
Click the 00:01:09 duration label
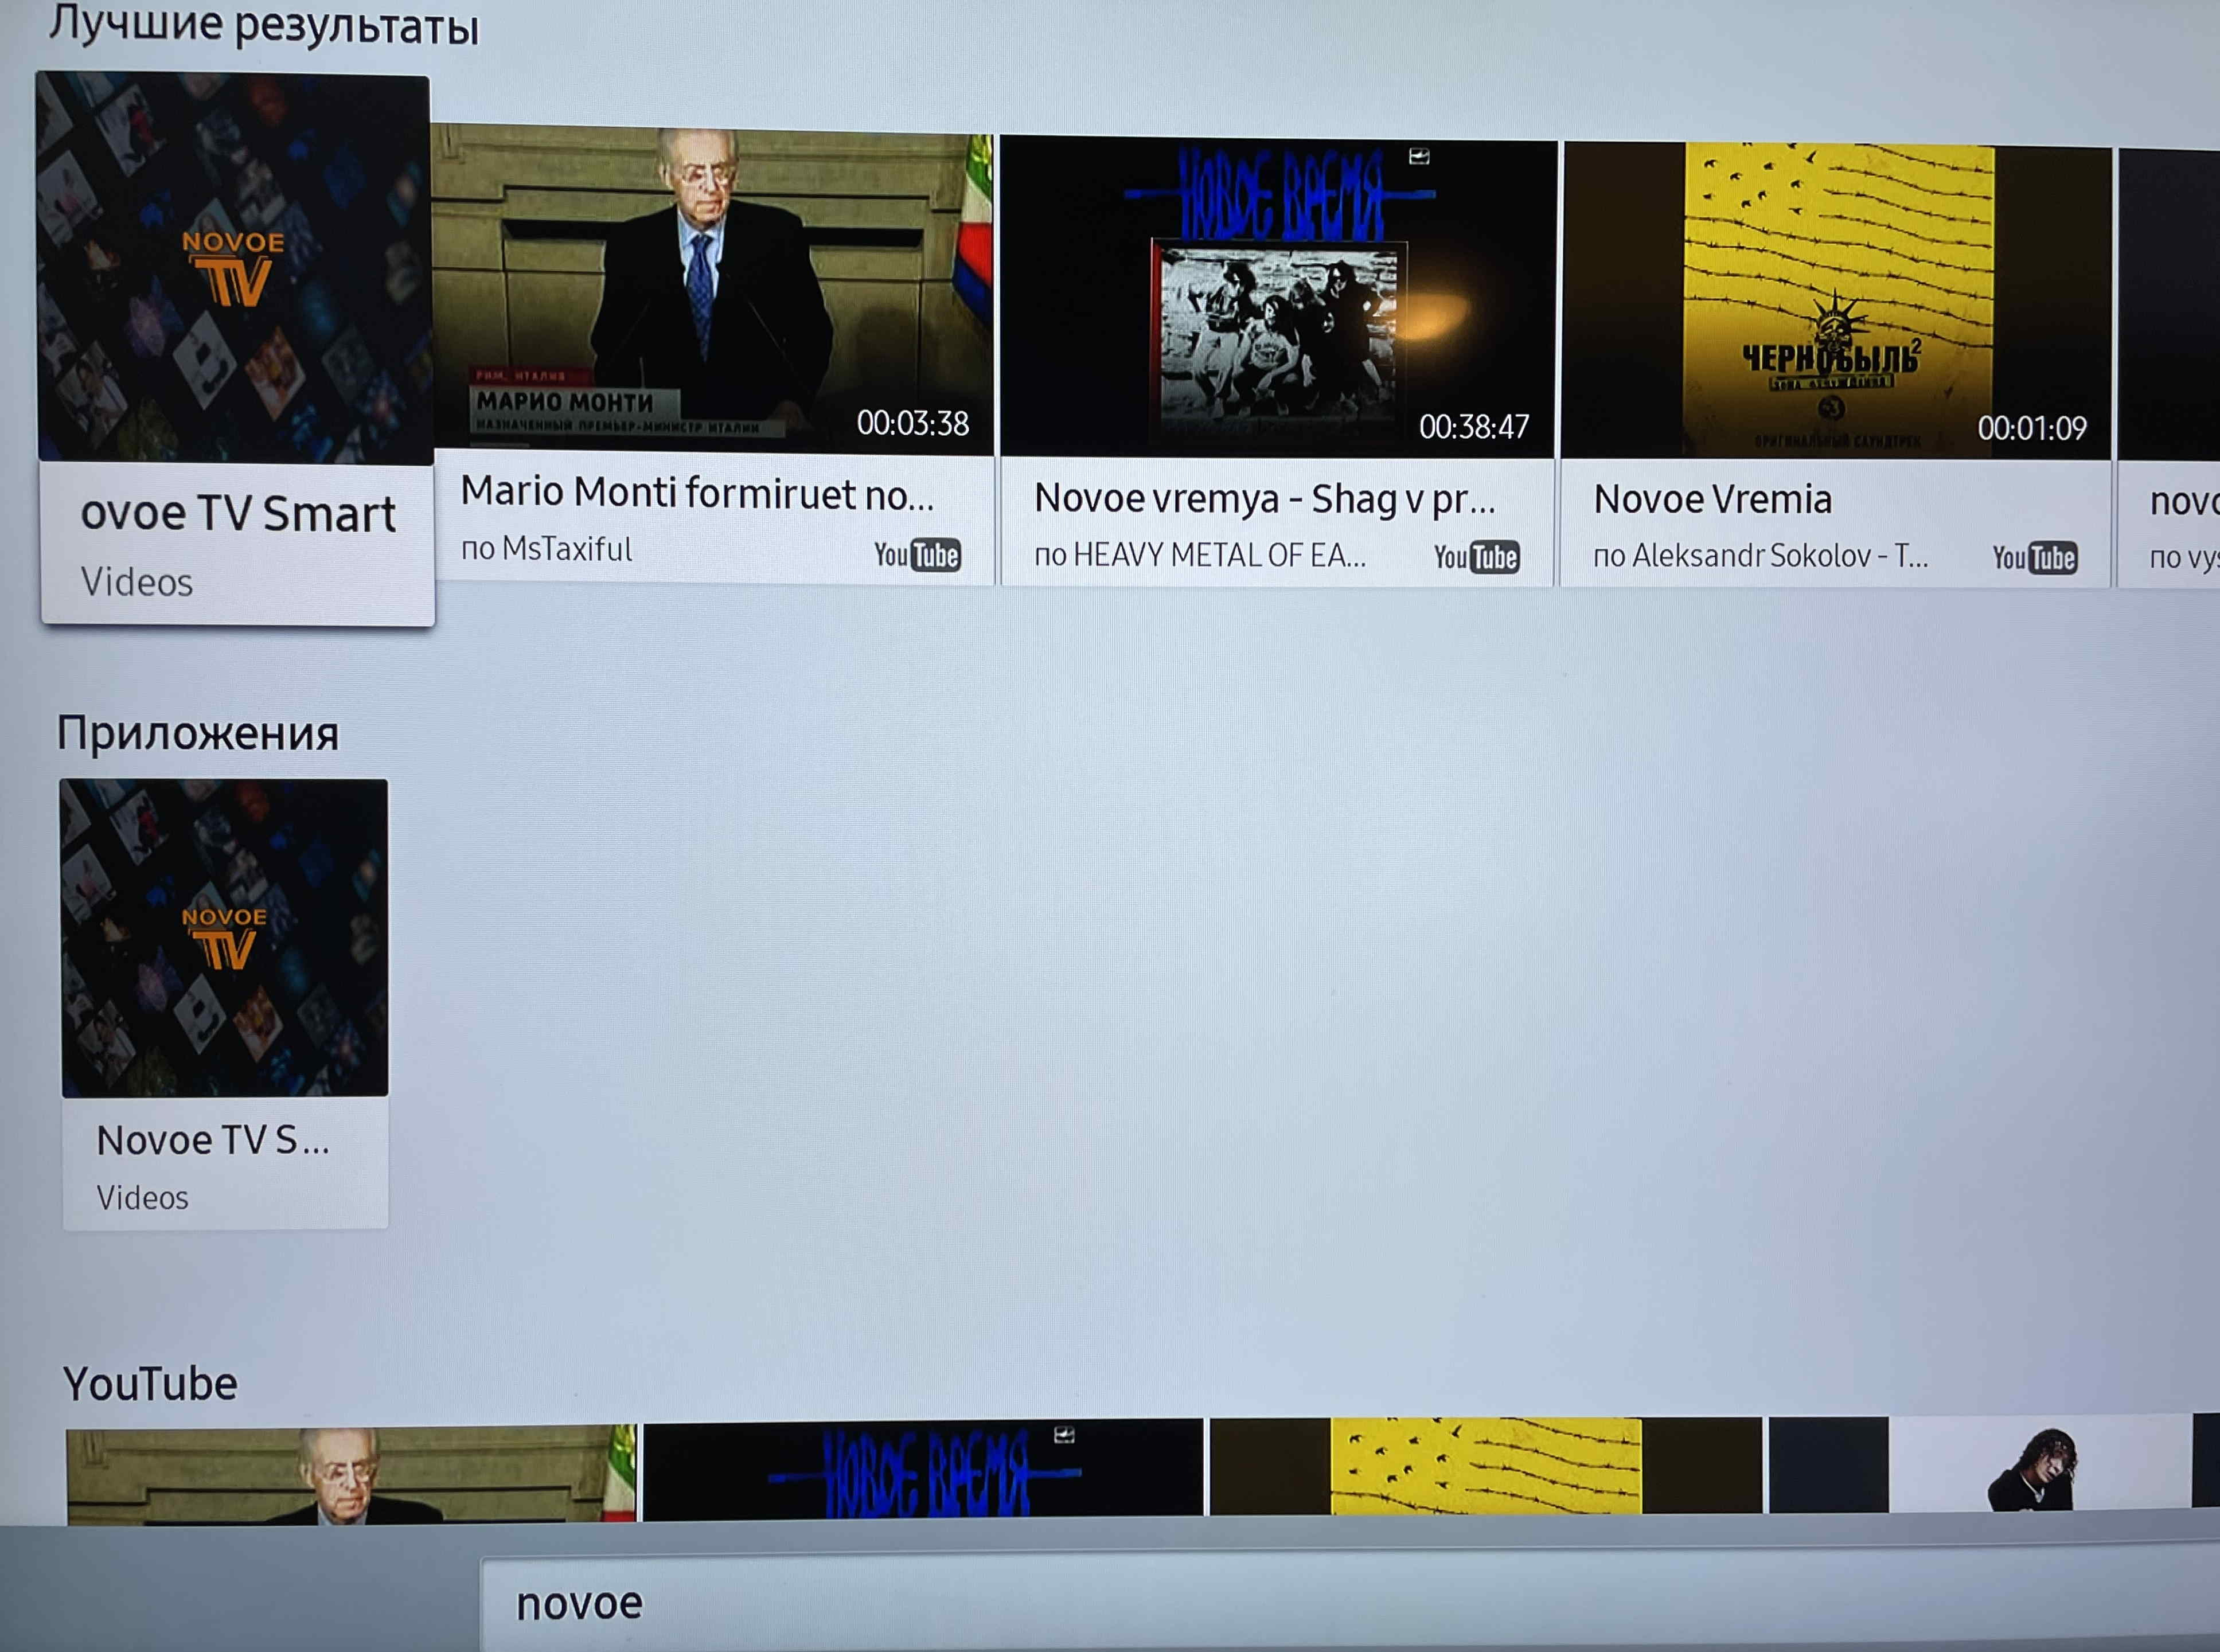(2032, 429)
